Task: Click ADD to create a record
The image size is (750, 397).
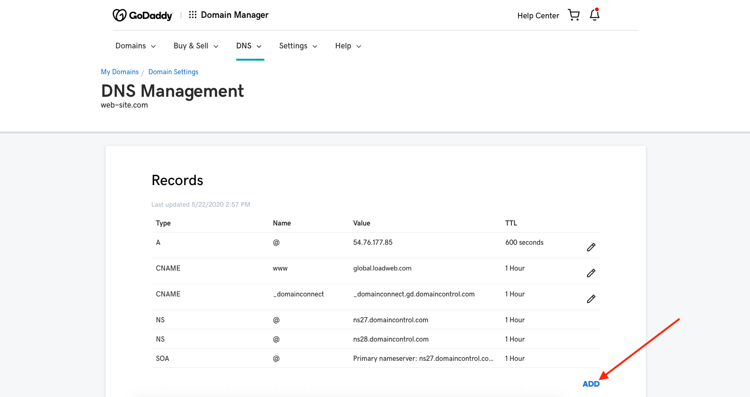Action: tap(591, 384)
